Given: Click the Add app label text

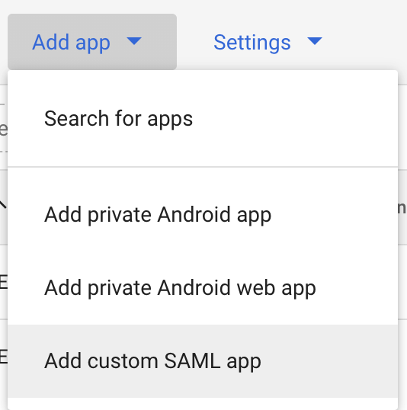Looking at the screenshot, I should coord(71,43).
